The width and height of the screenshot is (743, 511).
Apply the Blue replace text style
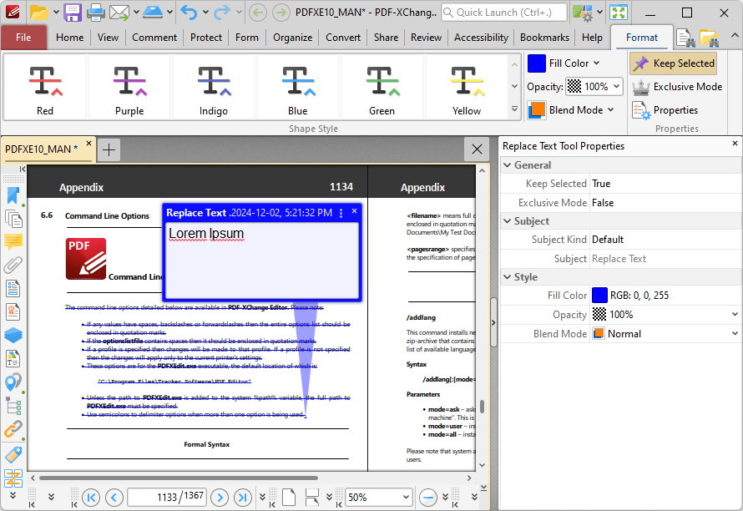click(x=297, y=87)
